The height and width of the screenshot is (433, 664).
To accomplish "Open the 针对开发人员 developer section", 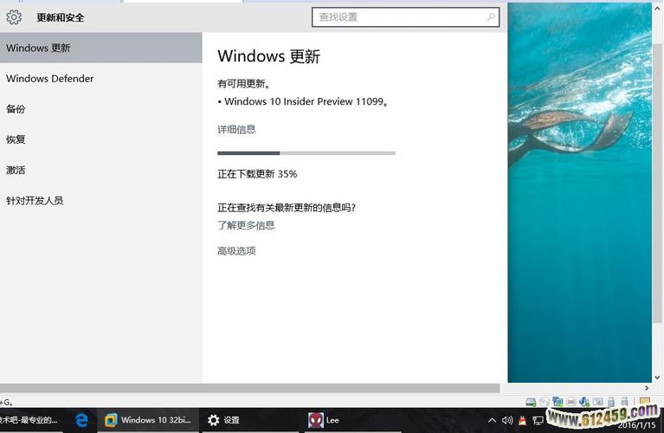I will [x=100, y=200].
